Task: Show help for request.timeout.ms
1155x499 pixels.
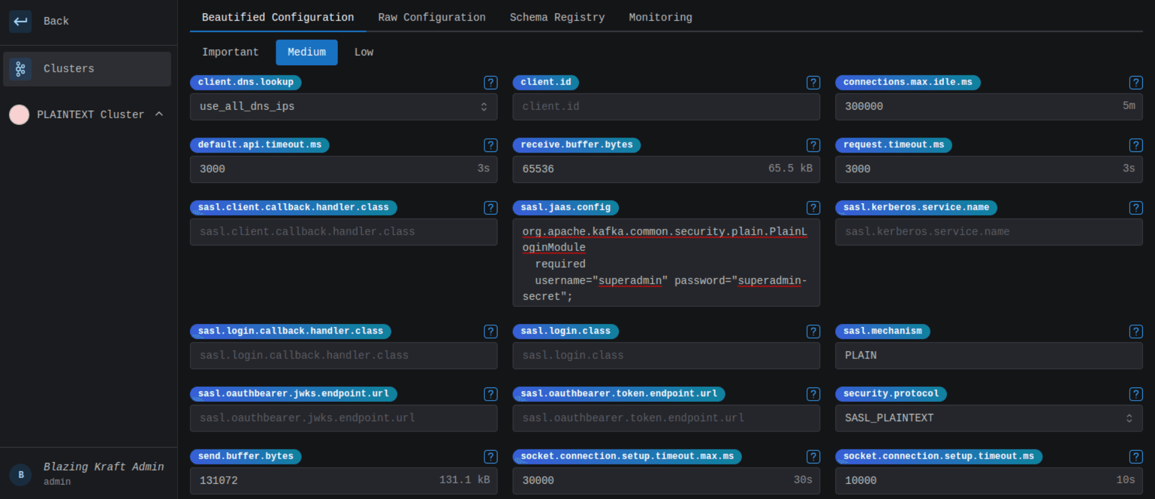Action: [x=1136, y=145]
